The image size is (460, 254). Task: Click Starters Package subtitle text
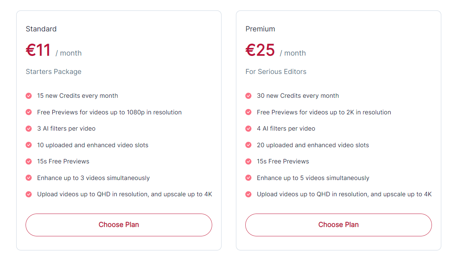point(53,71)
